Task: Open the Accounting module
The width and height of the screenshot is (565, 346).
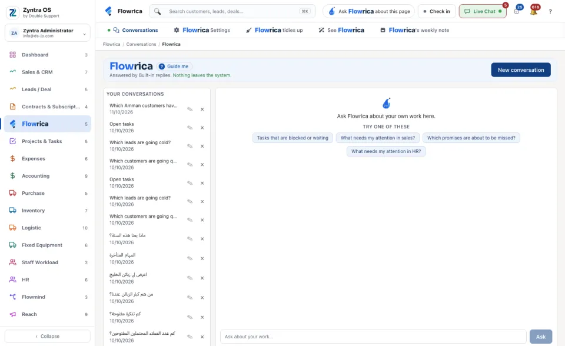Action: [48, 176]
